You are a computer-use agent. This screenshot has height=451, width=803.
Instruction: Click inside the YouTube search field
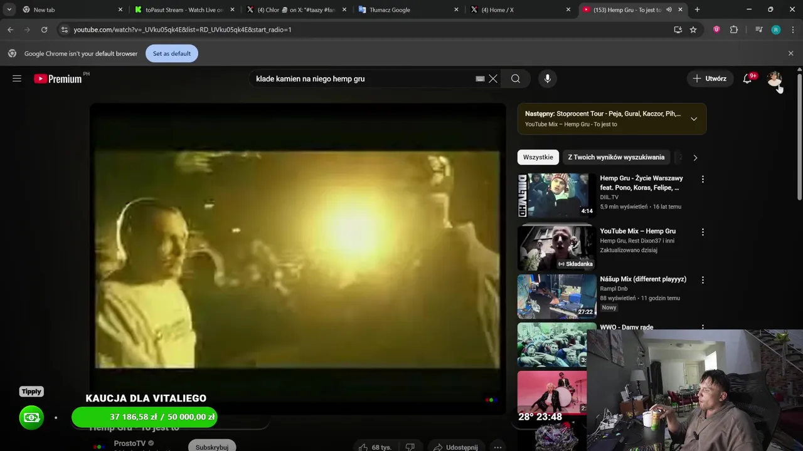coord(364,78)
